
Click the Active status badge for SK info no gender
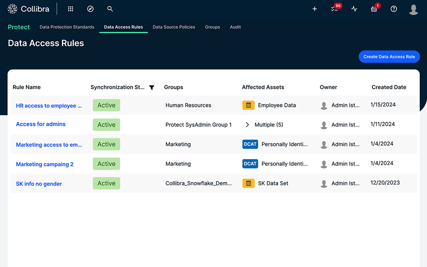[x=106, y=183]
